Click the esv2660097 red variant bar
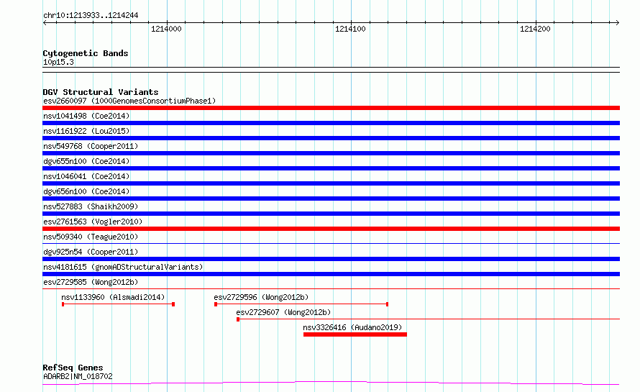 pyautogui.click(x=331, y=108)
